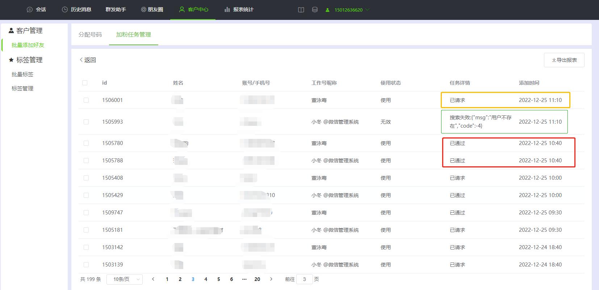Check the box for row 1509747

pos(86,213)
